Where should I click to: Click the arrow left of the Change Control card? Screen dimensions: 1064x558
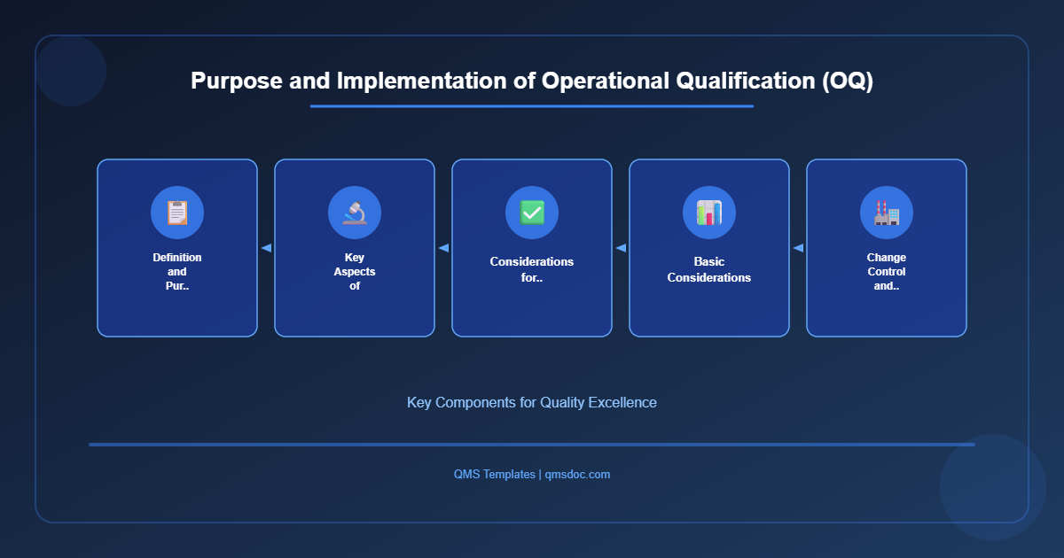[798, 248]
